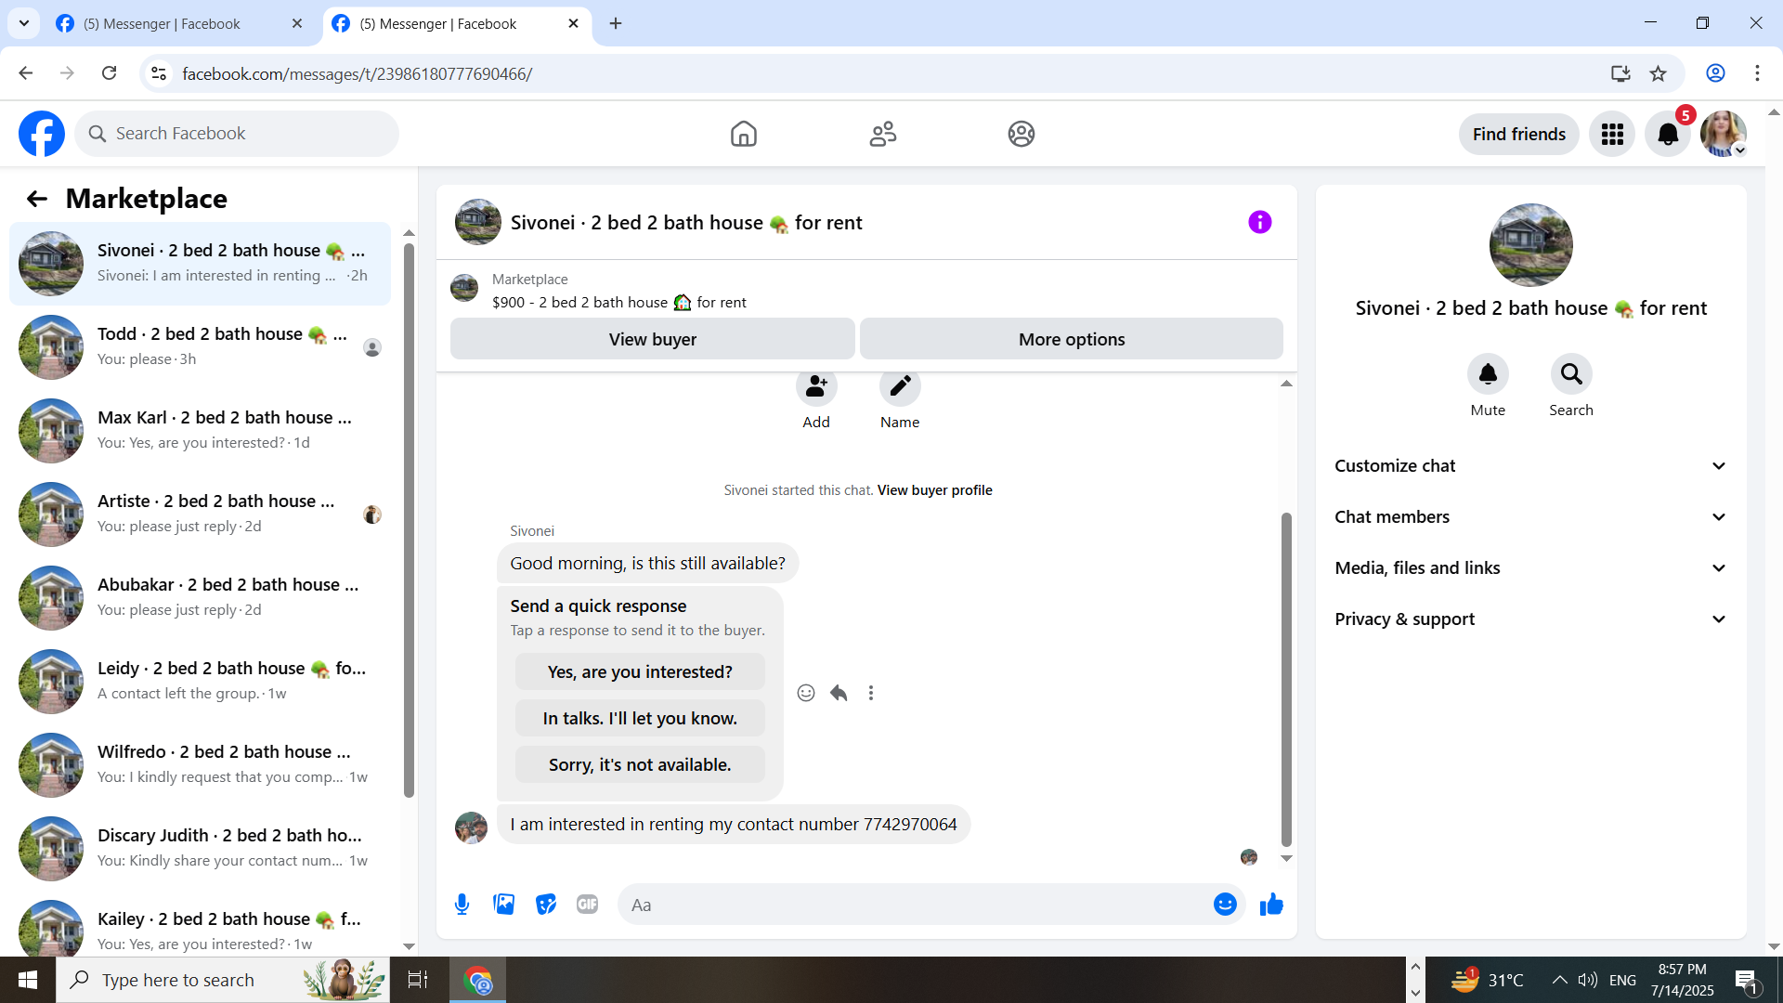
Task: Open the GIF picker icon
Action: point(587,905)
